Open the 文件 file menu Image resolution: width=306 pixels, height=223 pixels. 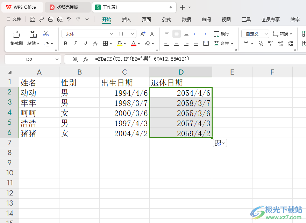14,19
